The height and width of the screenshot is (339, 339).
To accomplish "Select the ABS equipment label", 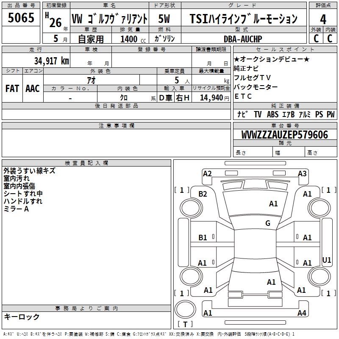I will pyautogui.click(x=272, y=114).
